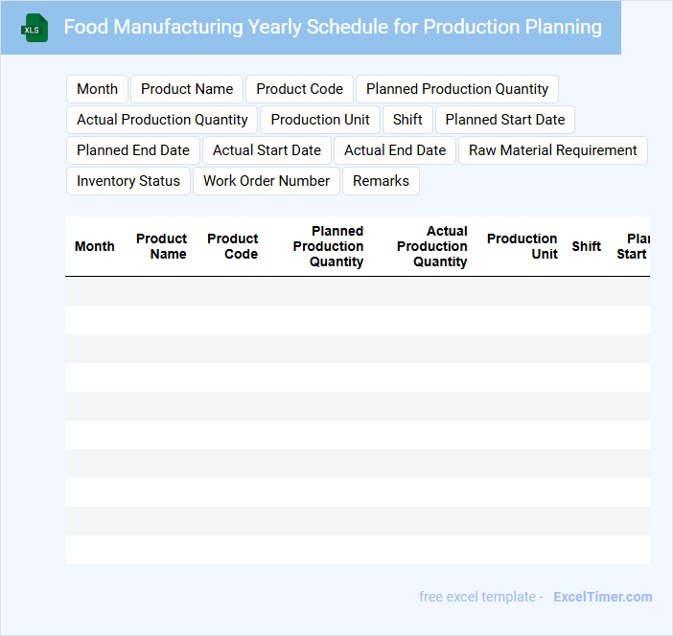This screenshot has width=673, height=636.
Task: Click the first empty table row
Action: click(357, 291)
